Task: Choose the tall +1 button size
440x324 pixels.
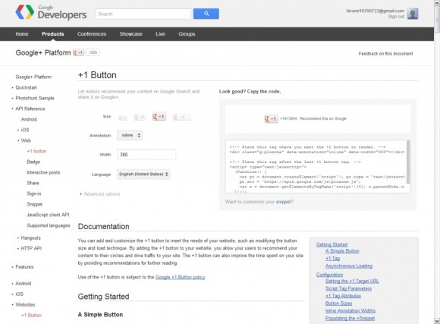Action: (x=181, y=117)
